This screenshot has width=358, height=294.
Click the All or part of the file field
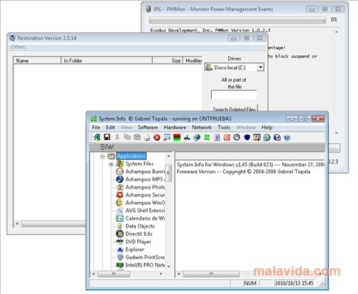pos(234,95)
